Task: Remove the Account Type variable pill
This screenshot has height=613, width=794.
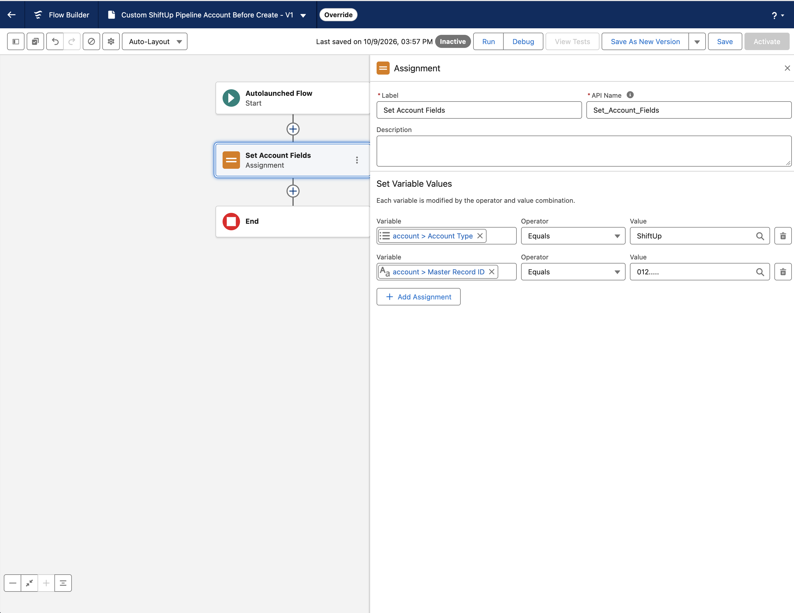Action: click(x=480, y=236)
